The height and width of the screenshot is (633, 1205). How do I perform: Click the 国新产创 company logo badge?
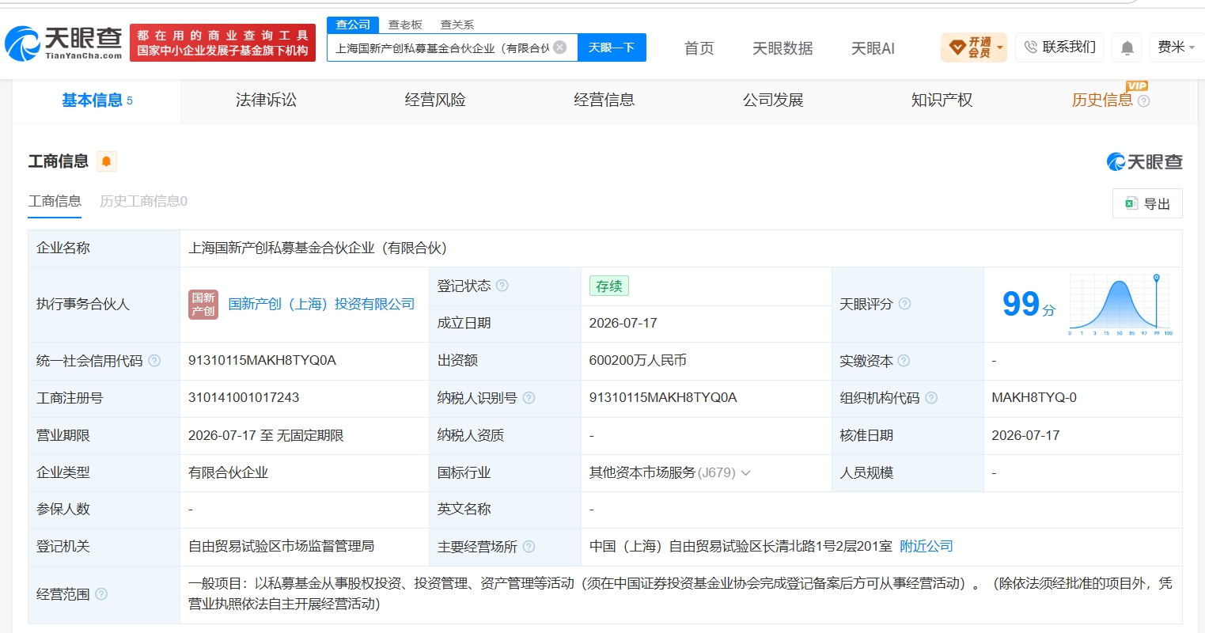[x=203, y=305]
